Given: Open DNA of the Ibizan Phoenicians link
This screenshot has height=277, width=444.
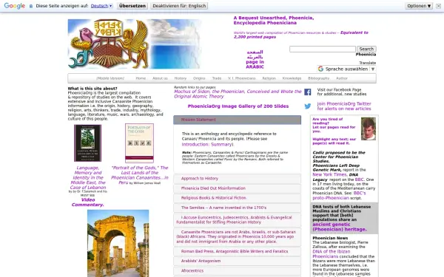Looking at the screenshot, I should pos(332,254).
